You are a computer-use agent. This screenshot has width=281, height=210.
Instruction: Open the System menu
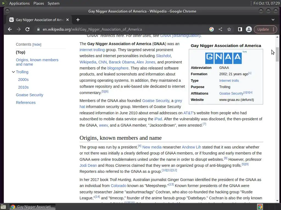54,3
